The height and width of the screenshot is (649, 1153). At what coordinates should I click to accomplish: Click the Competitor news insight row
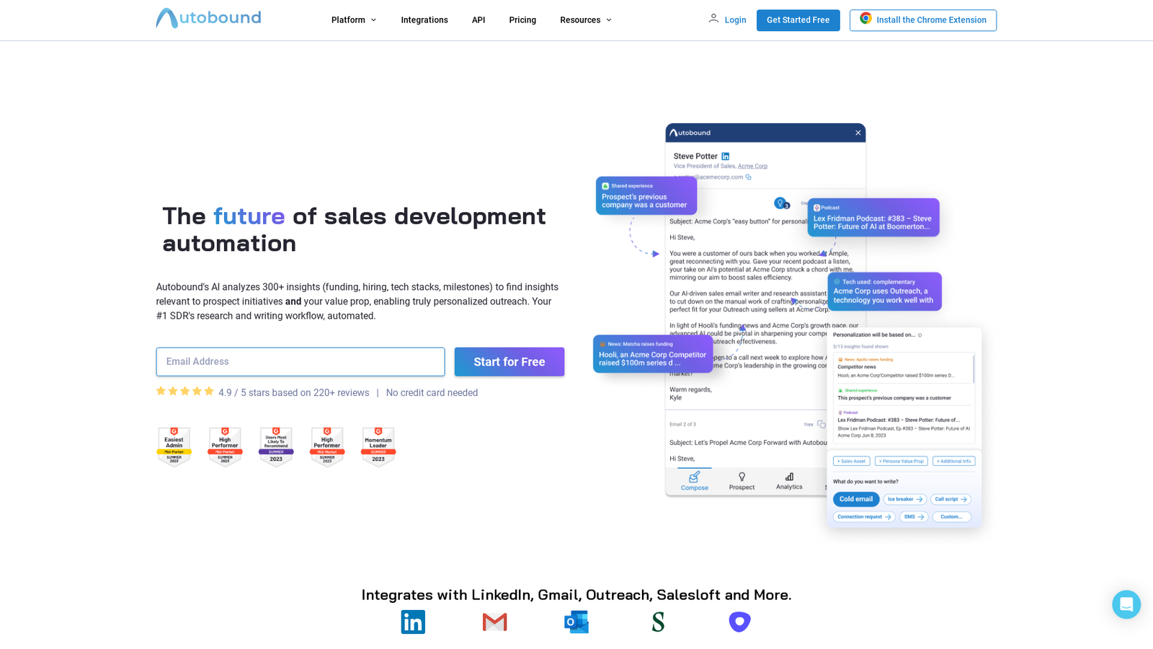click(x=902, y=368)
